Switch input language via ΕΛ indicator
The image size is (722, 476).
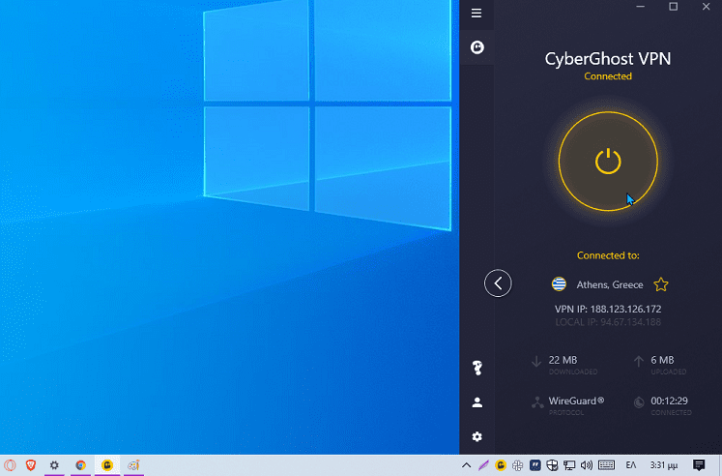[x=631, y=465]
